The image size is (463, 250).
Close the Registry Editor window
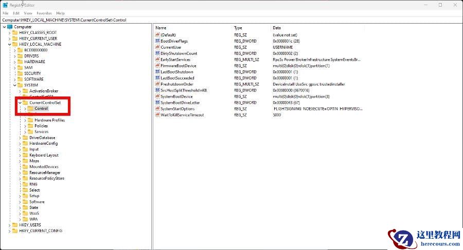pos(455,5)
